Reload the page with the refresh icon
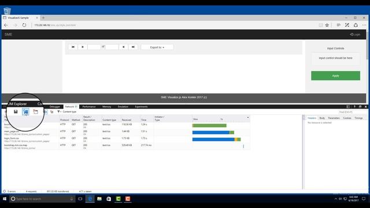This screenshot has width=370, height=208. (x=24, y=25)
